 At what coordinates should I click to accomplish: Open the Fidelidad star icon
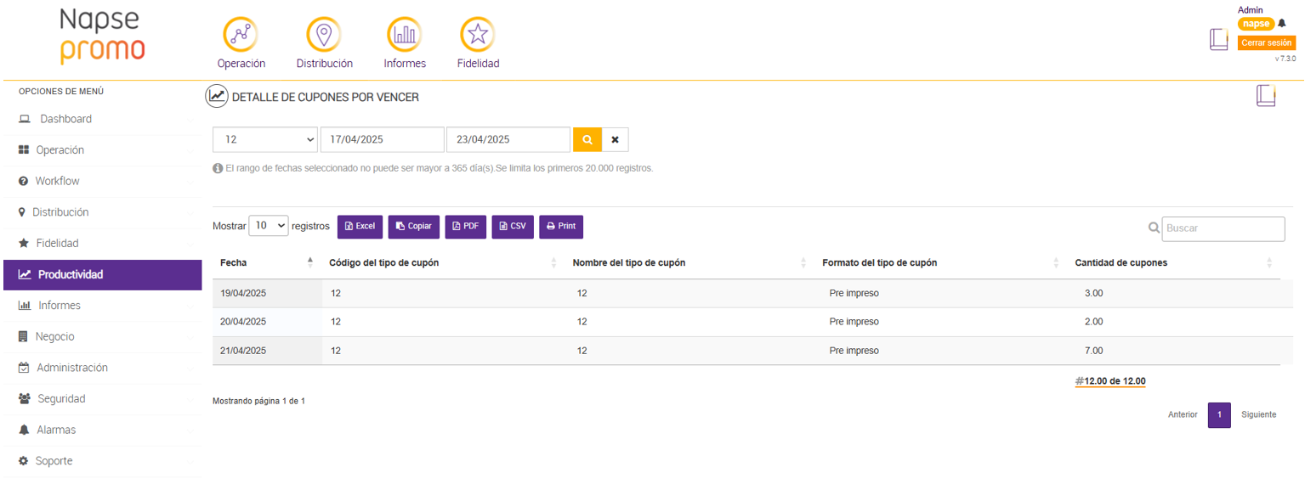478,35
